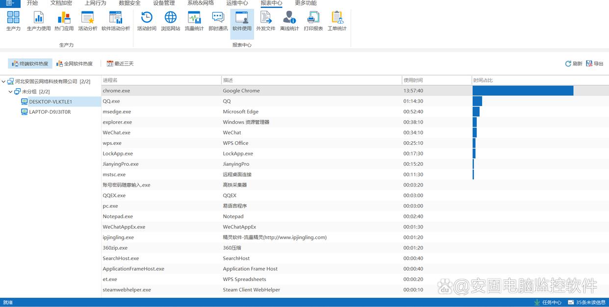
Task: Collapse the 河北安固云网络科技有限公司 tree node
Action: (3, 81)
